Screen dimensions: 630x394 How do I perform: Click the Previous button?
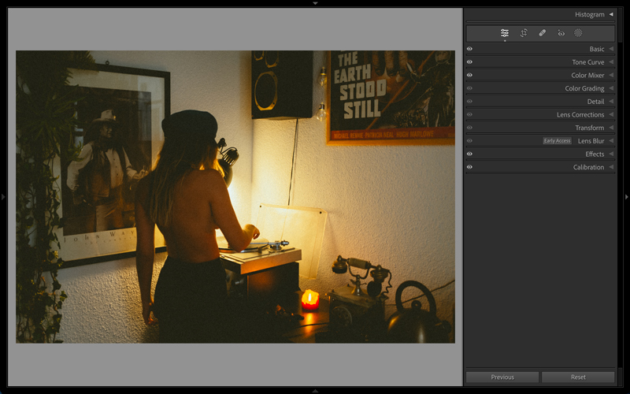click(x=502, y=377)
